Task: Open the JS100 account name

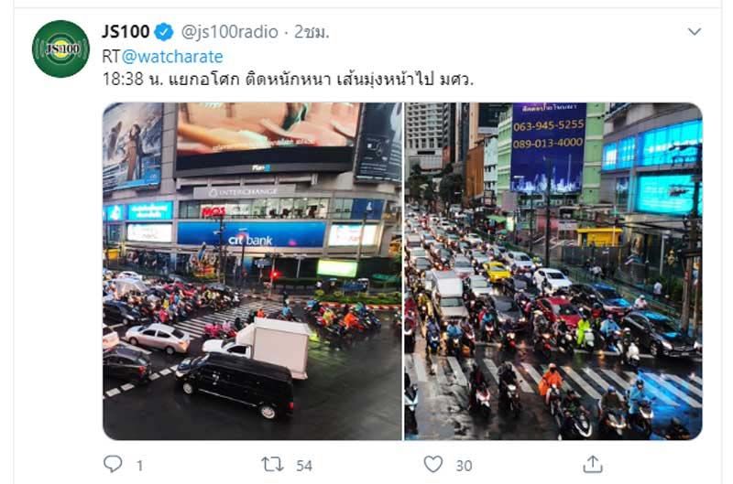Action: [126, 32]
